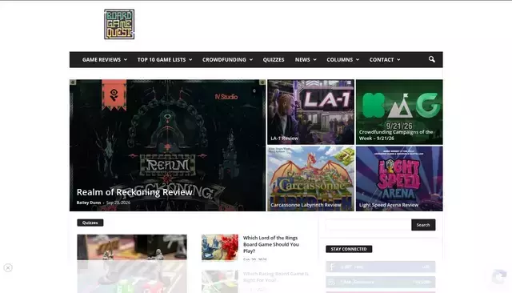512x293 pixels.
Task: Click the Search button in sidebar
Action: pos(423,225)
